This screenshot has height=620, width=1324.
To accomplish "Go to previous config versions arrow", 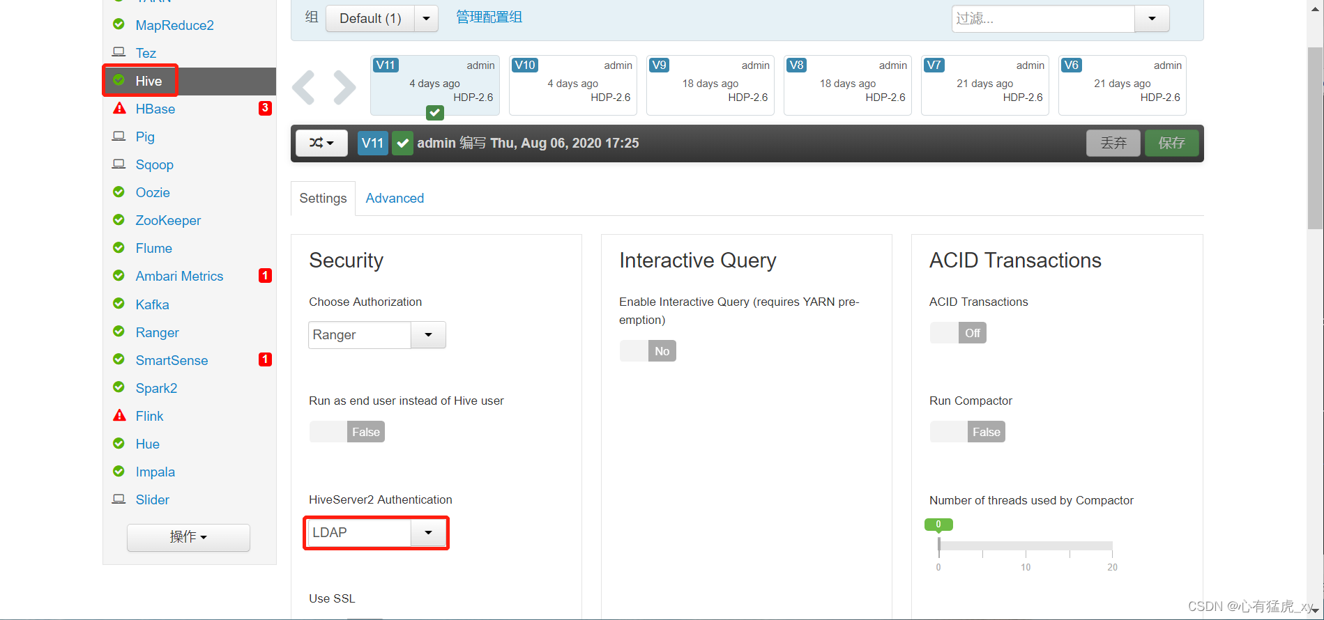I will point(304,87).
